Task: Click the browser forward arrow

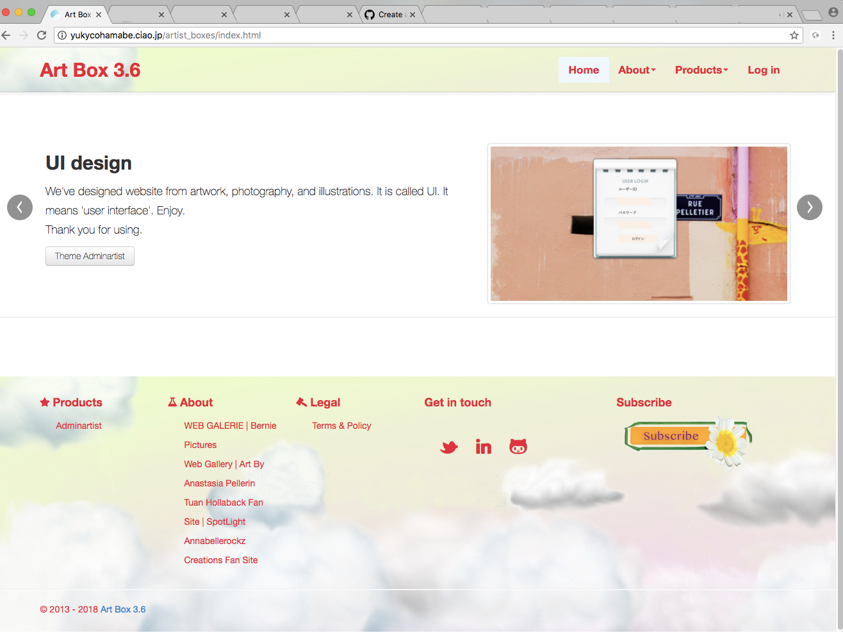Action: click(x=24, y=35)
